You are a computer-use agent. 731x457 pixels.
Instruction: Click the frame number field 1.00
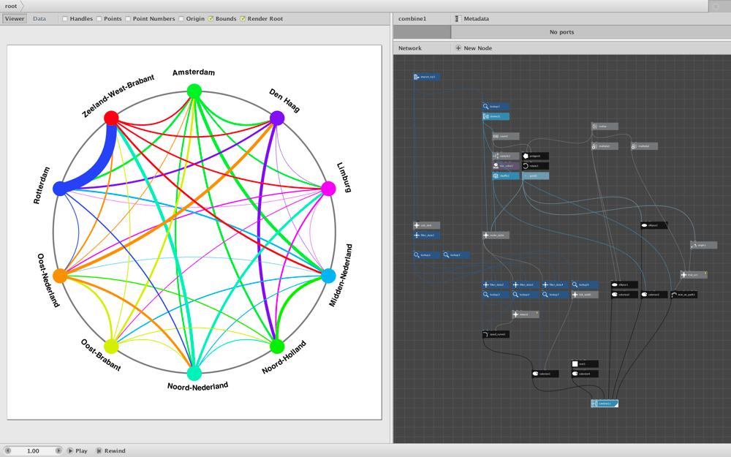pyautogui.click(x=33, y=450)
